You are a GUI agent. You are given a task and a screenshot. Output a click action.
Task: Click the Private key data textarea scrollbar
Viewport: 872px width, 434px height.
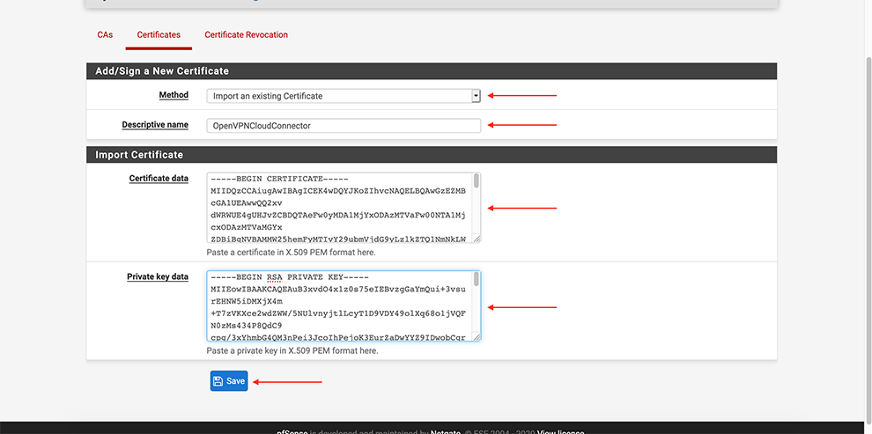click(477, 280)
